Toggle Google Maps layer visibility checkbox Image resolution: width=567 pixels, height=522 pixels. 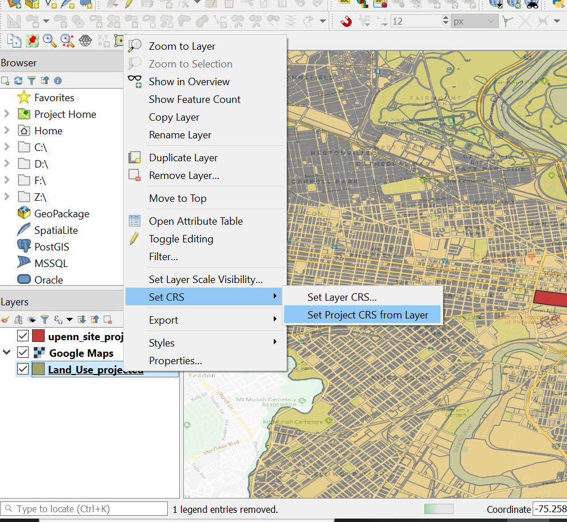coord(23,353)
